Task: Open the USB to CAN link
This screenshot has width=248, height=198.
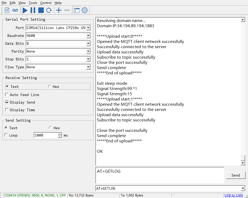Action: 233,195
